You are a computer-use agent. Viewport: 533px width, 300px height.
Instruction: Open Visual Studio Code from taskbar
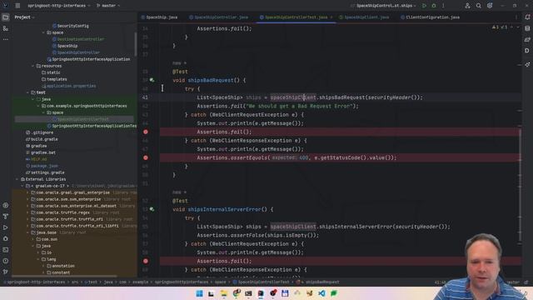[x=321, y=293]
